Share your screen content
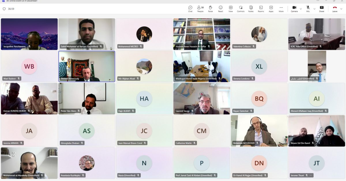Viewport: 346px width, 181px height. point(321,9)
